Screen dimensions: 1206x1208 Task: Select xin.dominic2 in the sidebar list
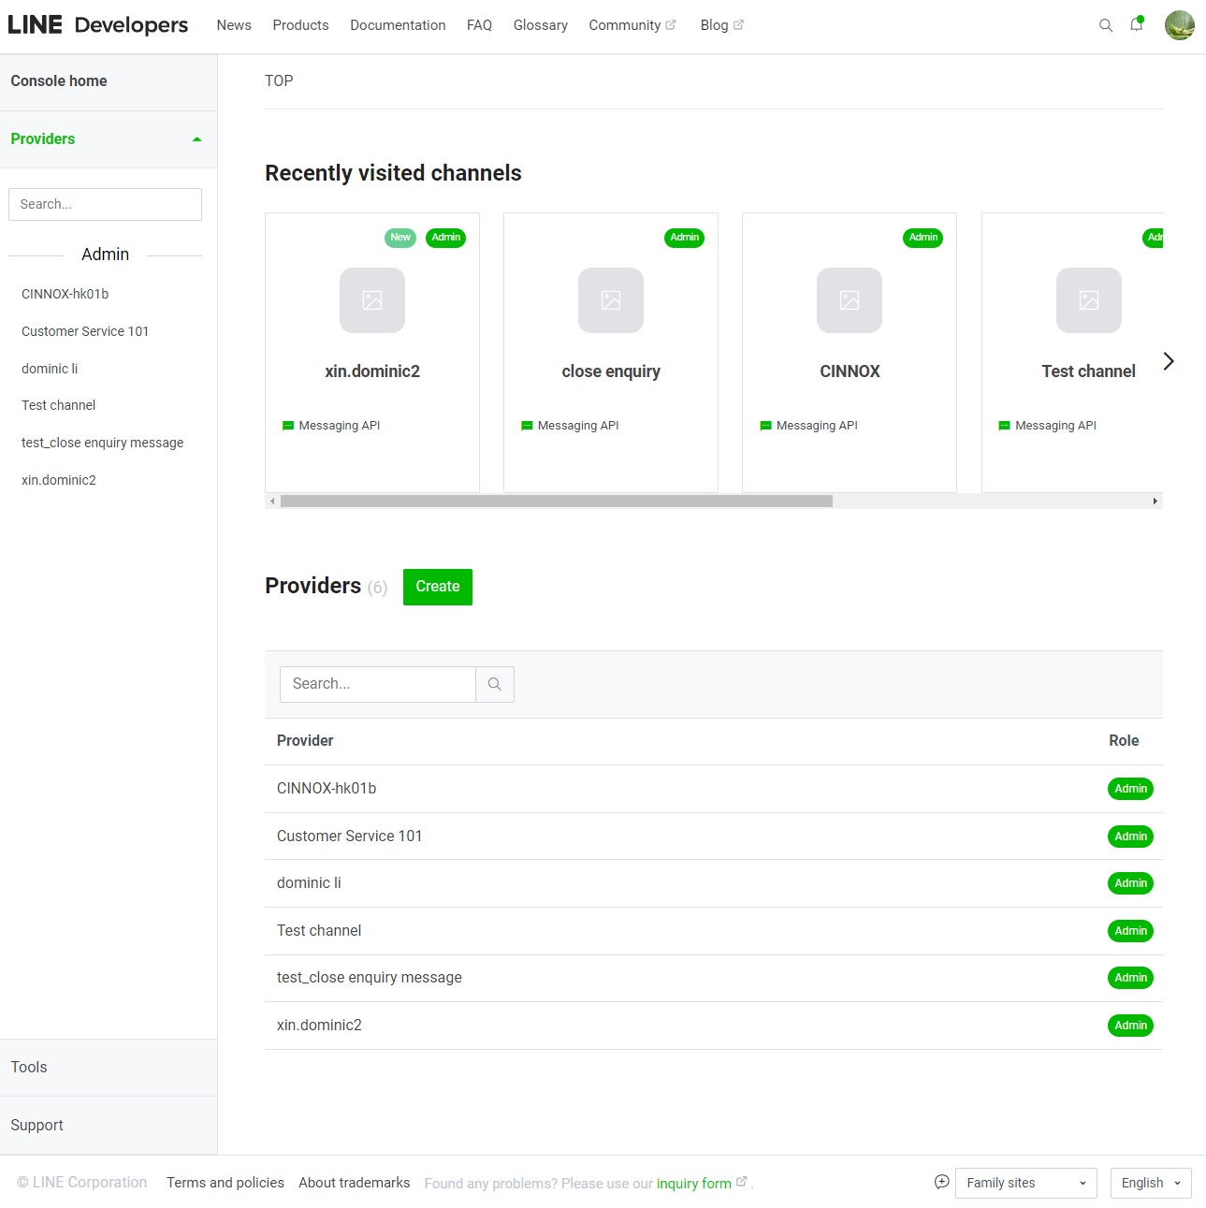59,480
